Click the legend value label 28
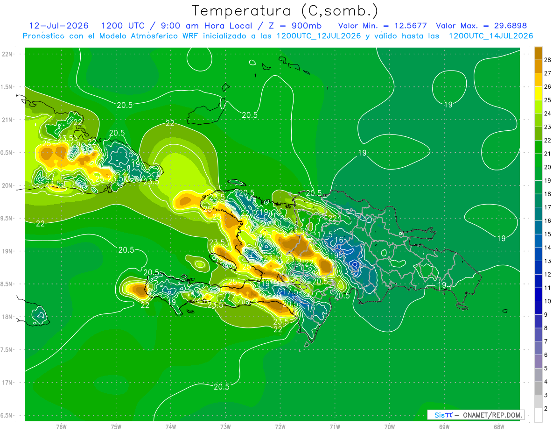Image resolution: width=560 pixels, height=433 pixels. point(548,60)
